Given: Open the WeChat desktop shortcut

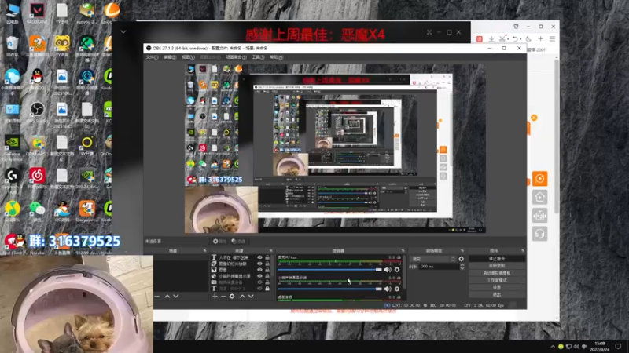Looking at the screenshot, I should (37, 210).
